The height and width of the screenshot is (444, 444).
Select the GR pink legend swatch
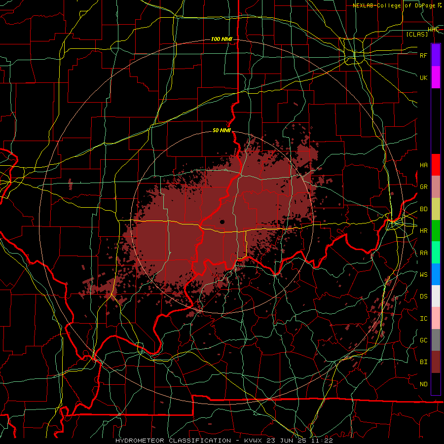pyautogui.click(x=436, y=186)
